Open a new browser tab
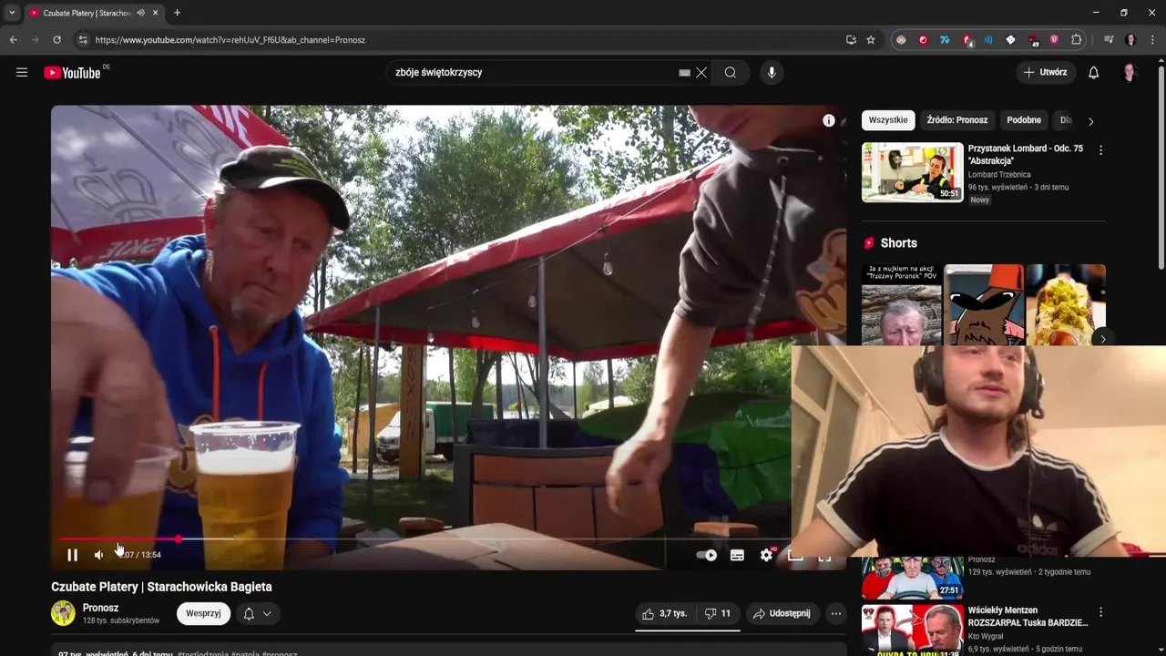This screenshot has height=656, width=1166. click(x=177, y=13)
